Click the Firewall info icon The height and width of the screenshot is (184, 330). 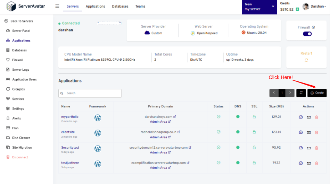(x=313, y=27)
